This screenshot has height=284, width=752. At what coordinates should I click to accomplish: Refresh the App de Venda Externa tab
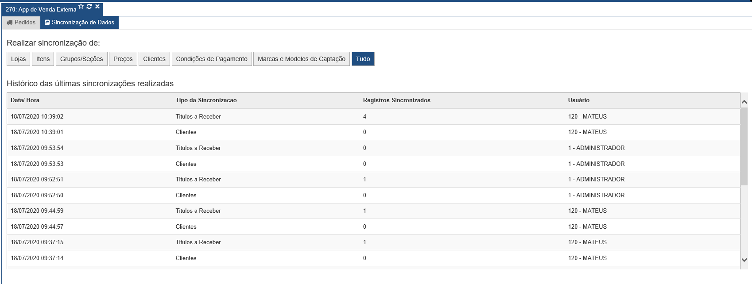click(x=89, y=7)
